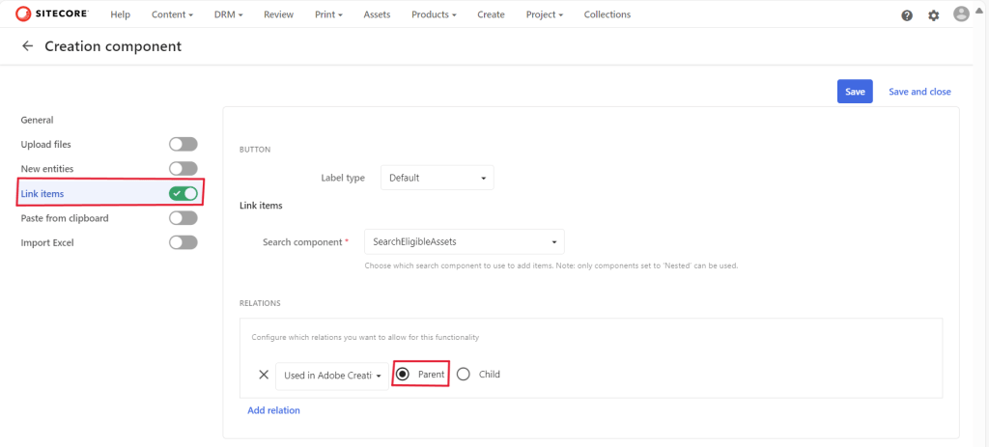The height and width of the screenshot is (447, 989).
Task: Switch on the Import Excel toggle
Action: coord(183,242)
